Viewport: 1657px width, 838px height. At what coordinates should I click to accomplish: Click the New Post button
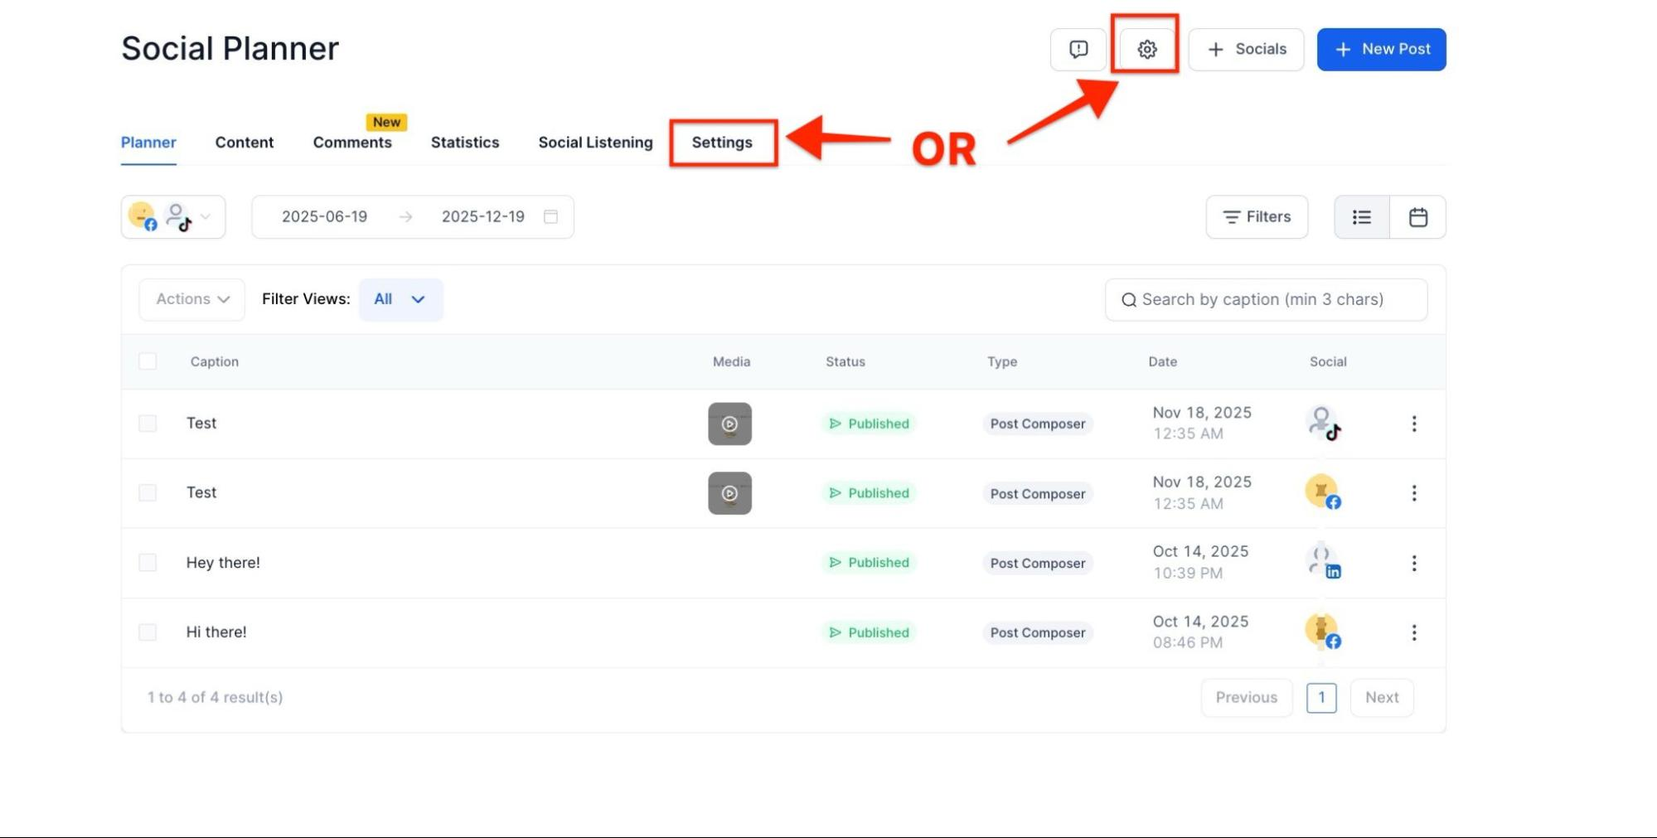(1382, 50)
